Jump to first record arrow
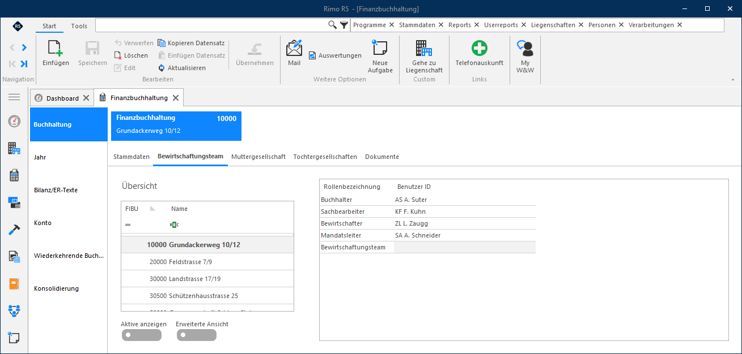This screenshot has width=742, height=354. pos(12,64)
